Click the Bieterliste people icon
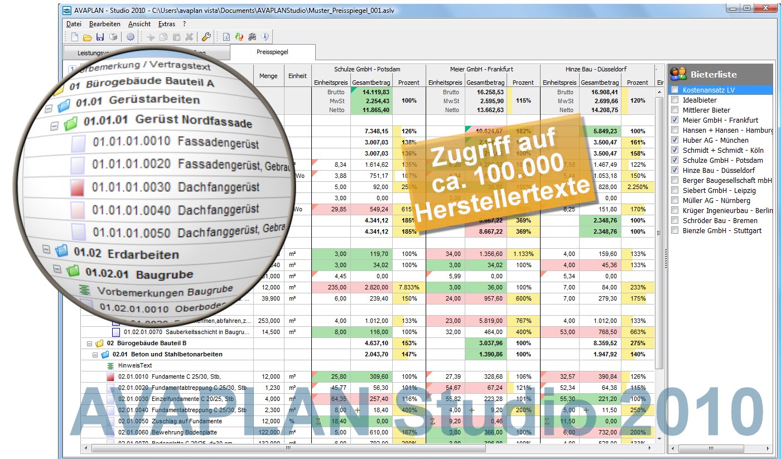781x459 pixels. pos(678,74)
